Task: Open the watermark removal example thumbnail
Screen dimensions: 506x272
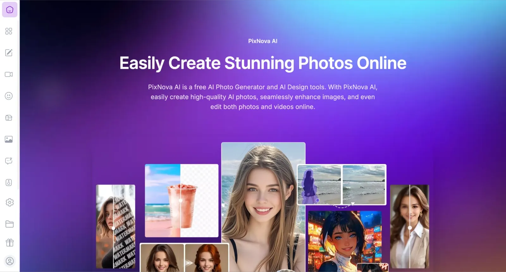Action: (116, 226)
